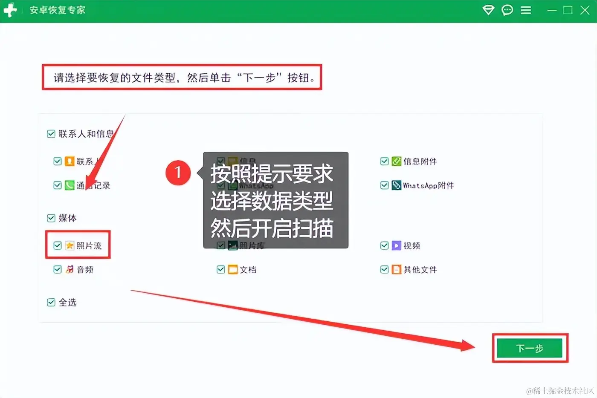Click the 安卓恢复专家 window title text
Viewport: 597px width, 398px height.
pyautogui.click(x=58, y=10)
